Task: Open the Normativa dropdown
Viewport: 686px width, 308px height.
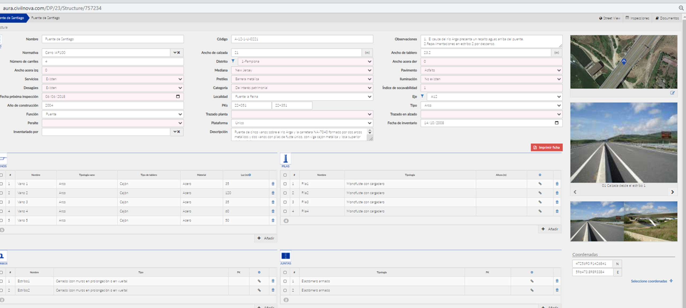Action: click(x=175, y=52)
